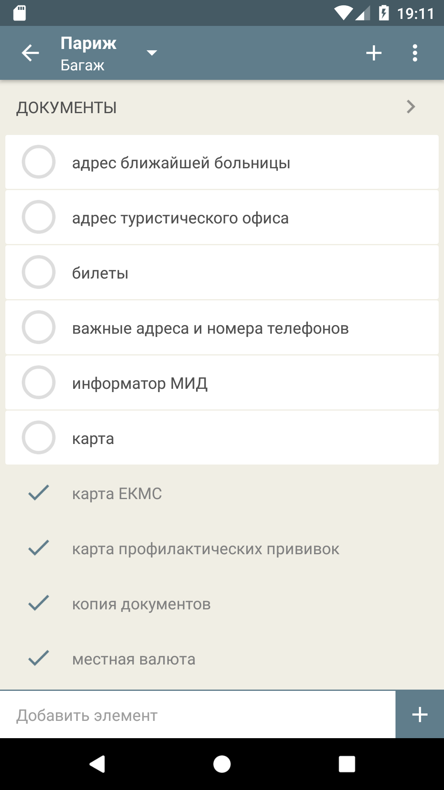Tap the back arrow in the header
The image size is (444, 790).
coord(30,53)
